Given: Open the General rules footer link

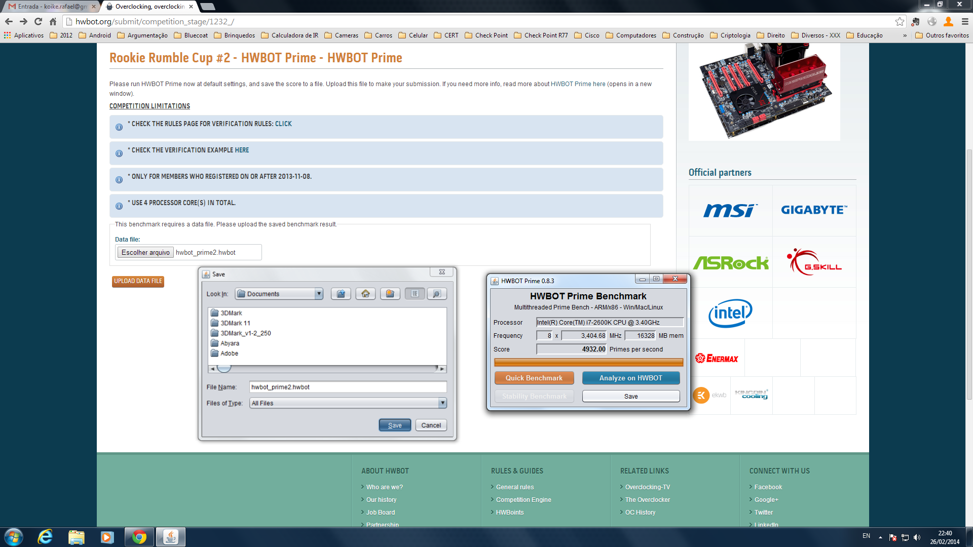Looking at the screenshot, I should [515, 487].
